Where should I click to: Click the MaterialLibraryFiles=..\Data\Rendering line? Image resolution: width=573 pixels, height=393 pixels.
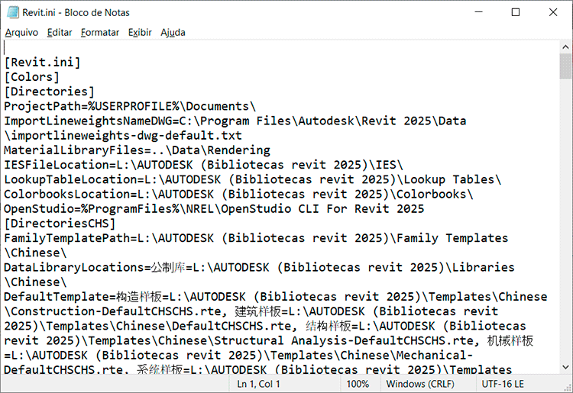point(137,150)
